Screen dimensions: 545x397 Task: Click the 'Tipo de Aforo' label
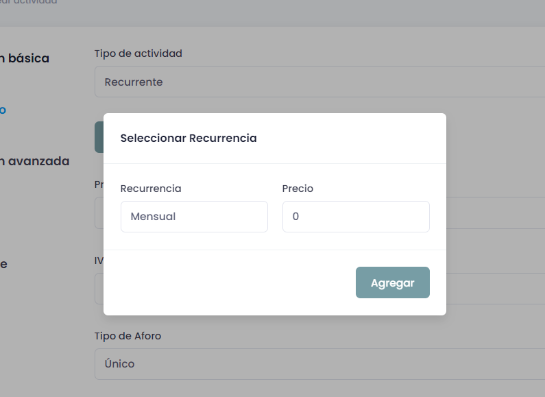[128, 335]
